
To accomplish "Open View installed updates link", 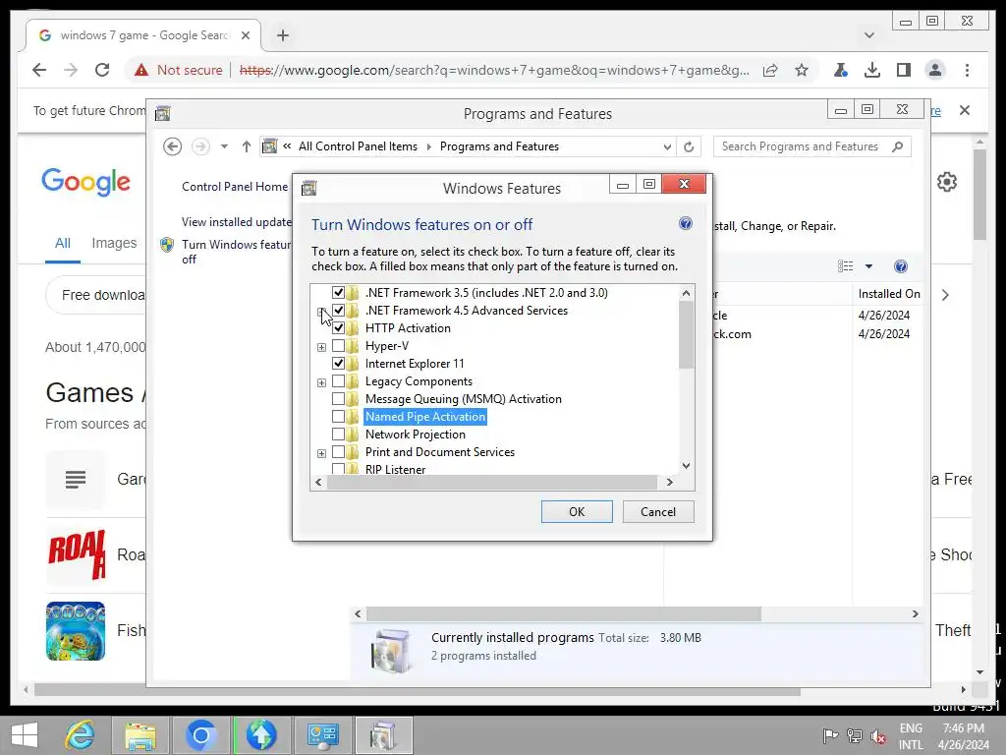I will 237,222.
